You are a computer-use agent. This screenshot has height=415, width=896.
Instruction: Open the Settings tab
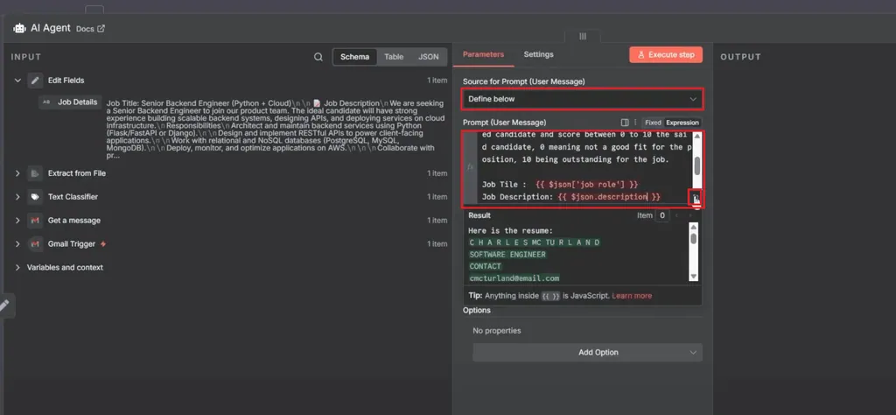[538, 54]
